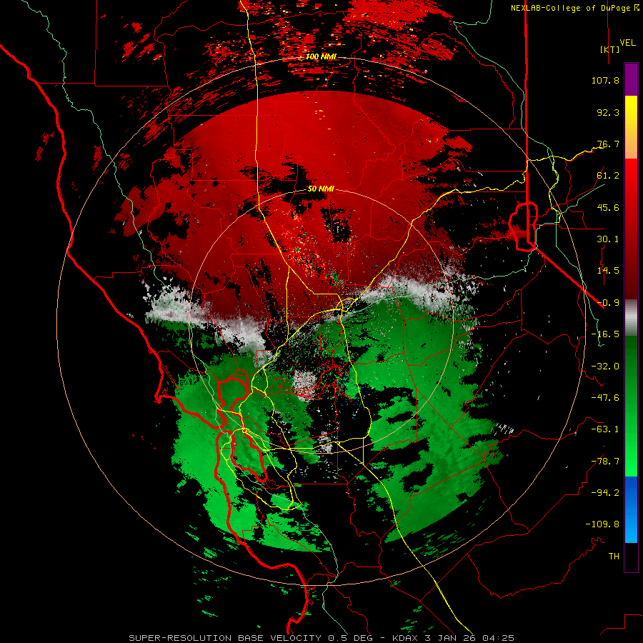The width and height of the screenshot is (643, 643).
Task: Click the VEL legend title
Action: (x=627, y=43)
